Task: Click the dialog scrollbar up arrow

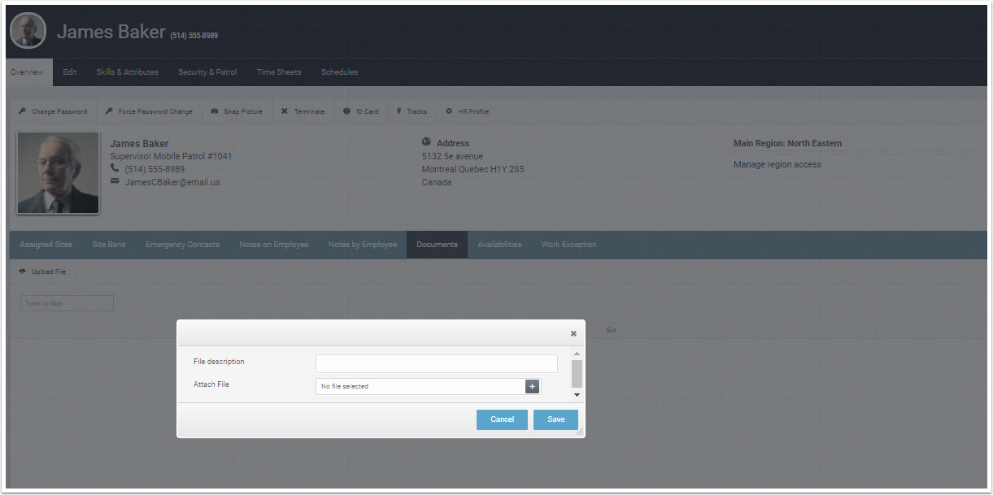Action: pos(577,354)
